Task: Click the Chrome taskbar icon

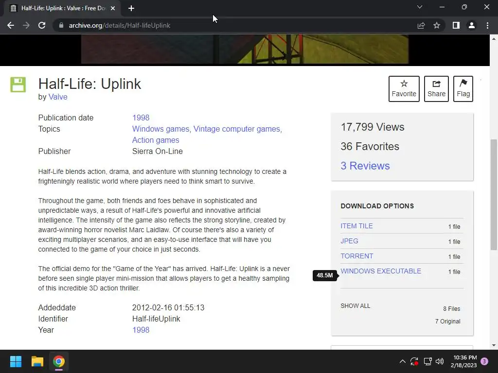Action: tap(59, 361)
